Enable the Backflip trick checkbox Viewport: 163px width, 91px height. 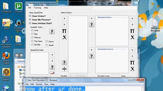pos(32,44)
